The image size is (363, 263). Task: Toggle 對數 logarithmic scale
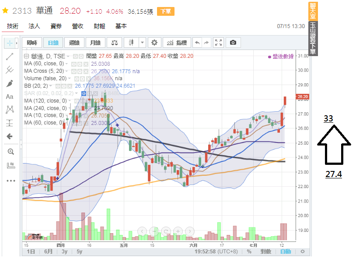[265, 252]
